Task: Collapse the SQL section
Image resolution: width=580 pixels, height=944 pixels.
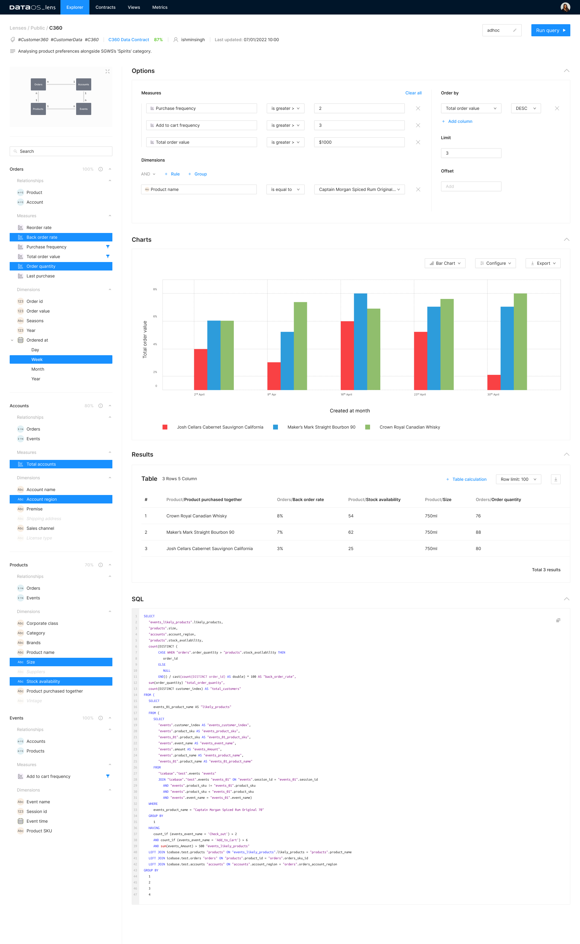Action: pos(567,599)
